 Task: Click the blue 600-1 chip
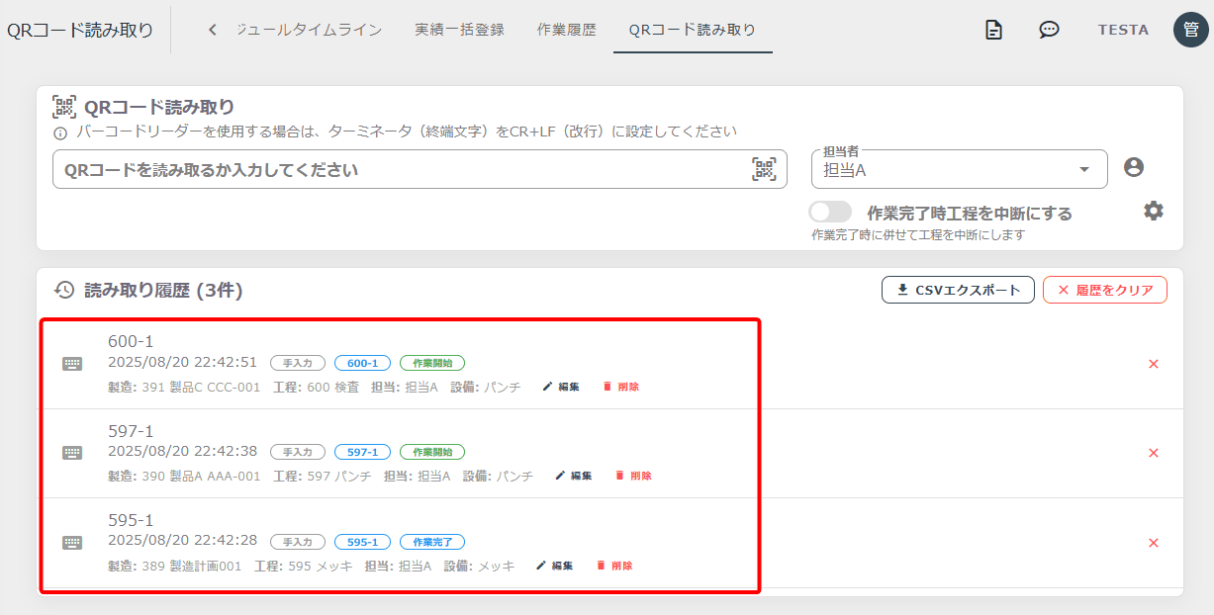click(x=363, y=363)
